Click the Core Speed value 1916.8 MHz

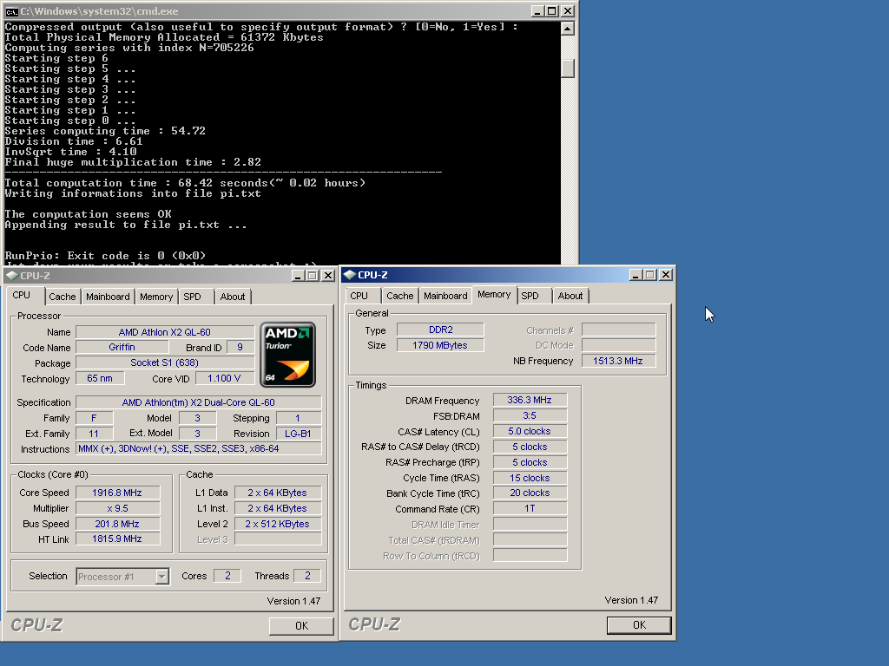pyautogui.click(x=117, y=493)
